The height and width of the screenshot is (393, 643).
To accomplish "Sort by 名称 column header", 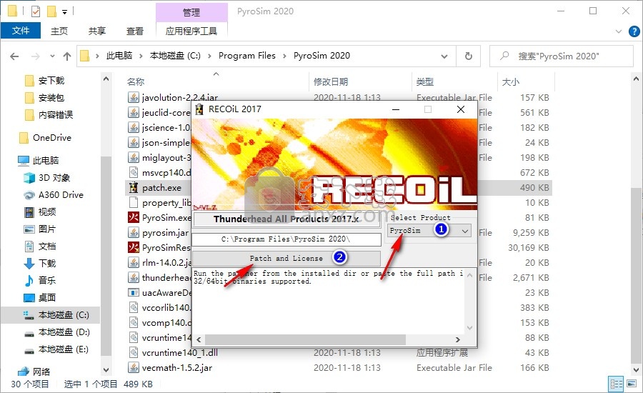I will point(136,81).
